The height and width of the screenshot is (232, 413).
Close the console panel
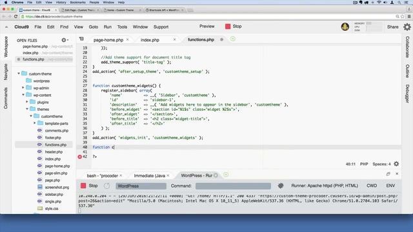point(397,174)
